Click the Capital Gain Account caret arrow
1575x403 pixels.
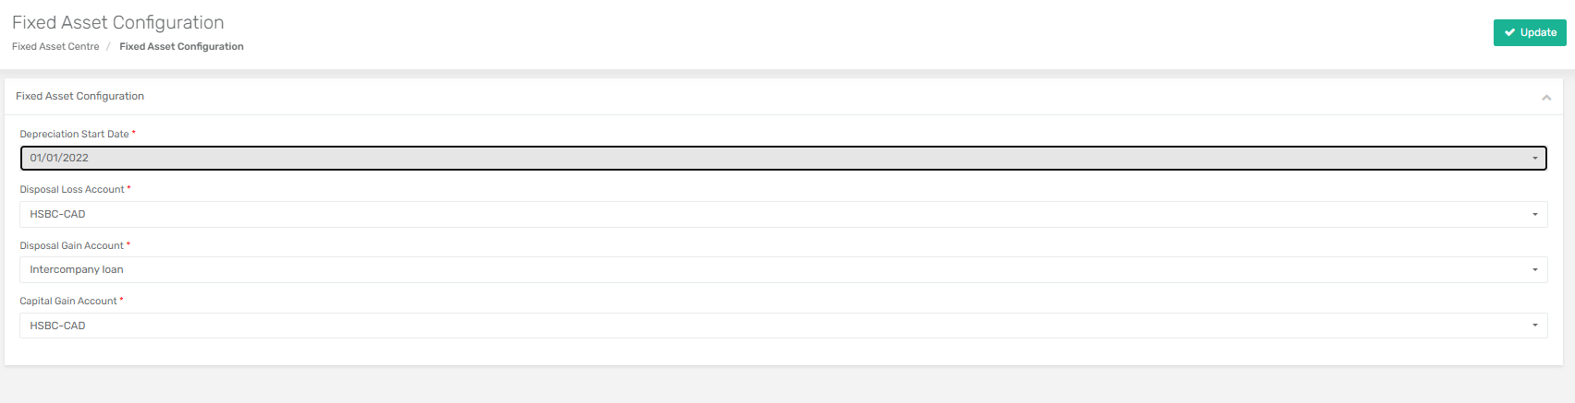click(1535, 326)
